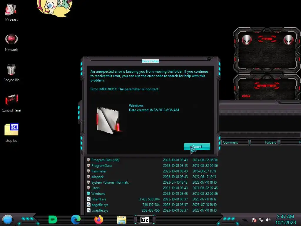Click the left alien head in widget
Screen dimensions: 301x226
(247, 40)
